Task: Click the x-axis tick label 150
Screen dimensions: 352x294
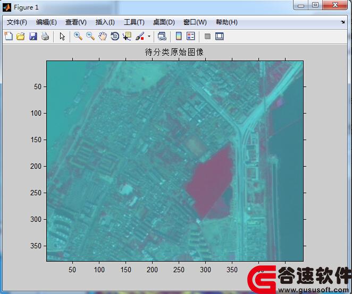Action: (125, 270)
